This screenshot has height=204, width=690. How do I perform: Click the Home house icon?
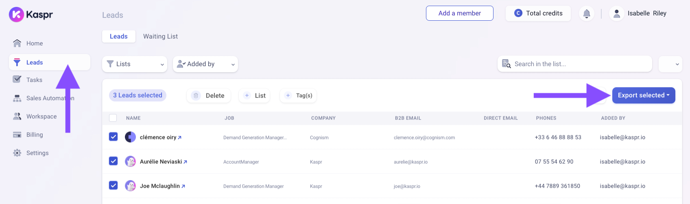tap(17, 43)
